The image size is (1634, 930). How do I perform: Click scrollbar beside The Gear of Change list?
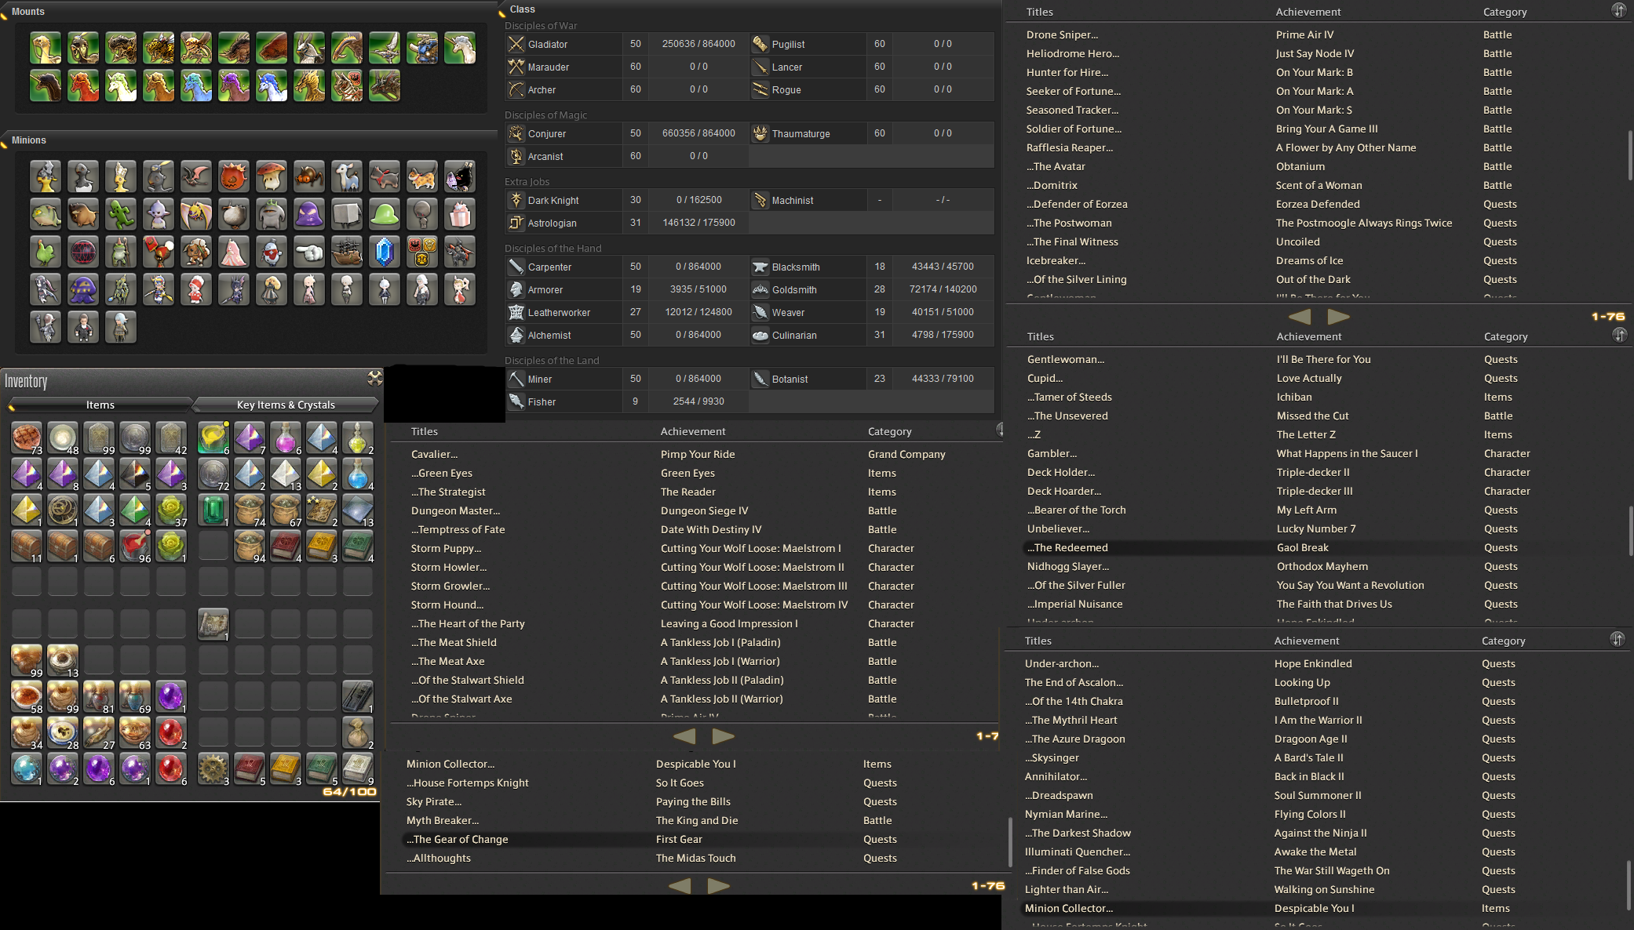click(1009, 842)
